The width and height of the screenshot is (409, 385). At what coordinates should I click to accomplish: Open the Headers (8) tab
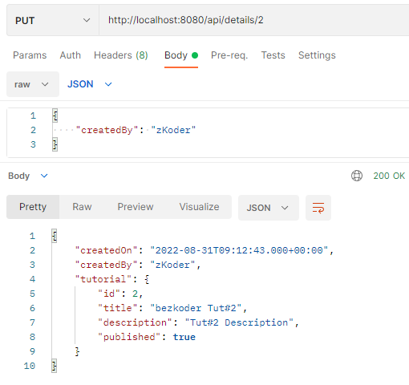[121, 55]
